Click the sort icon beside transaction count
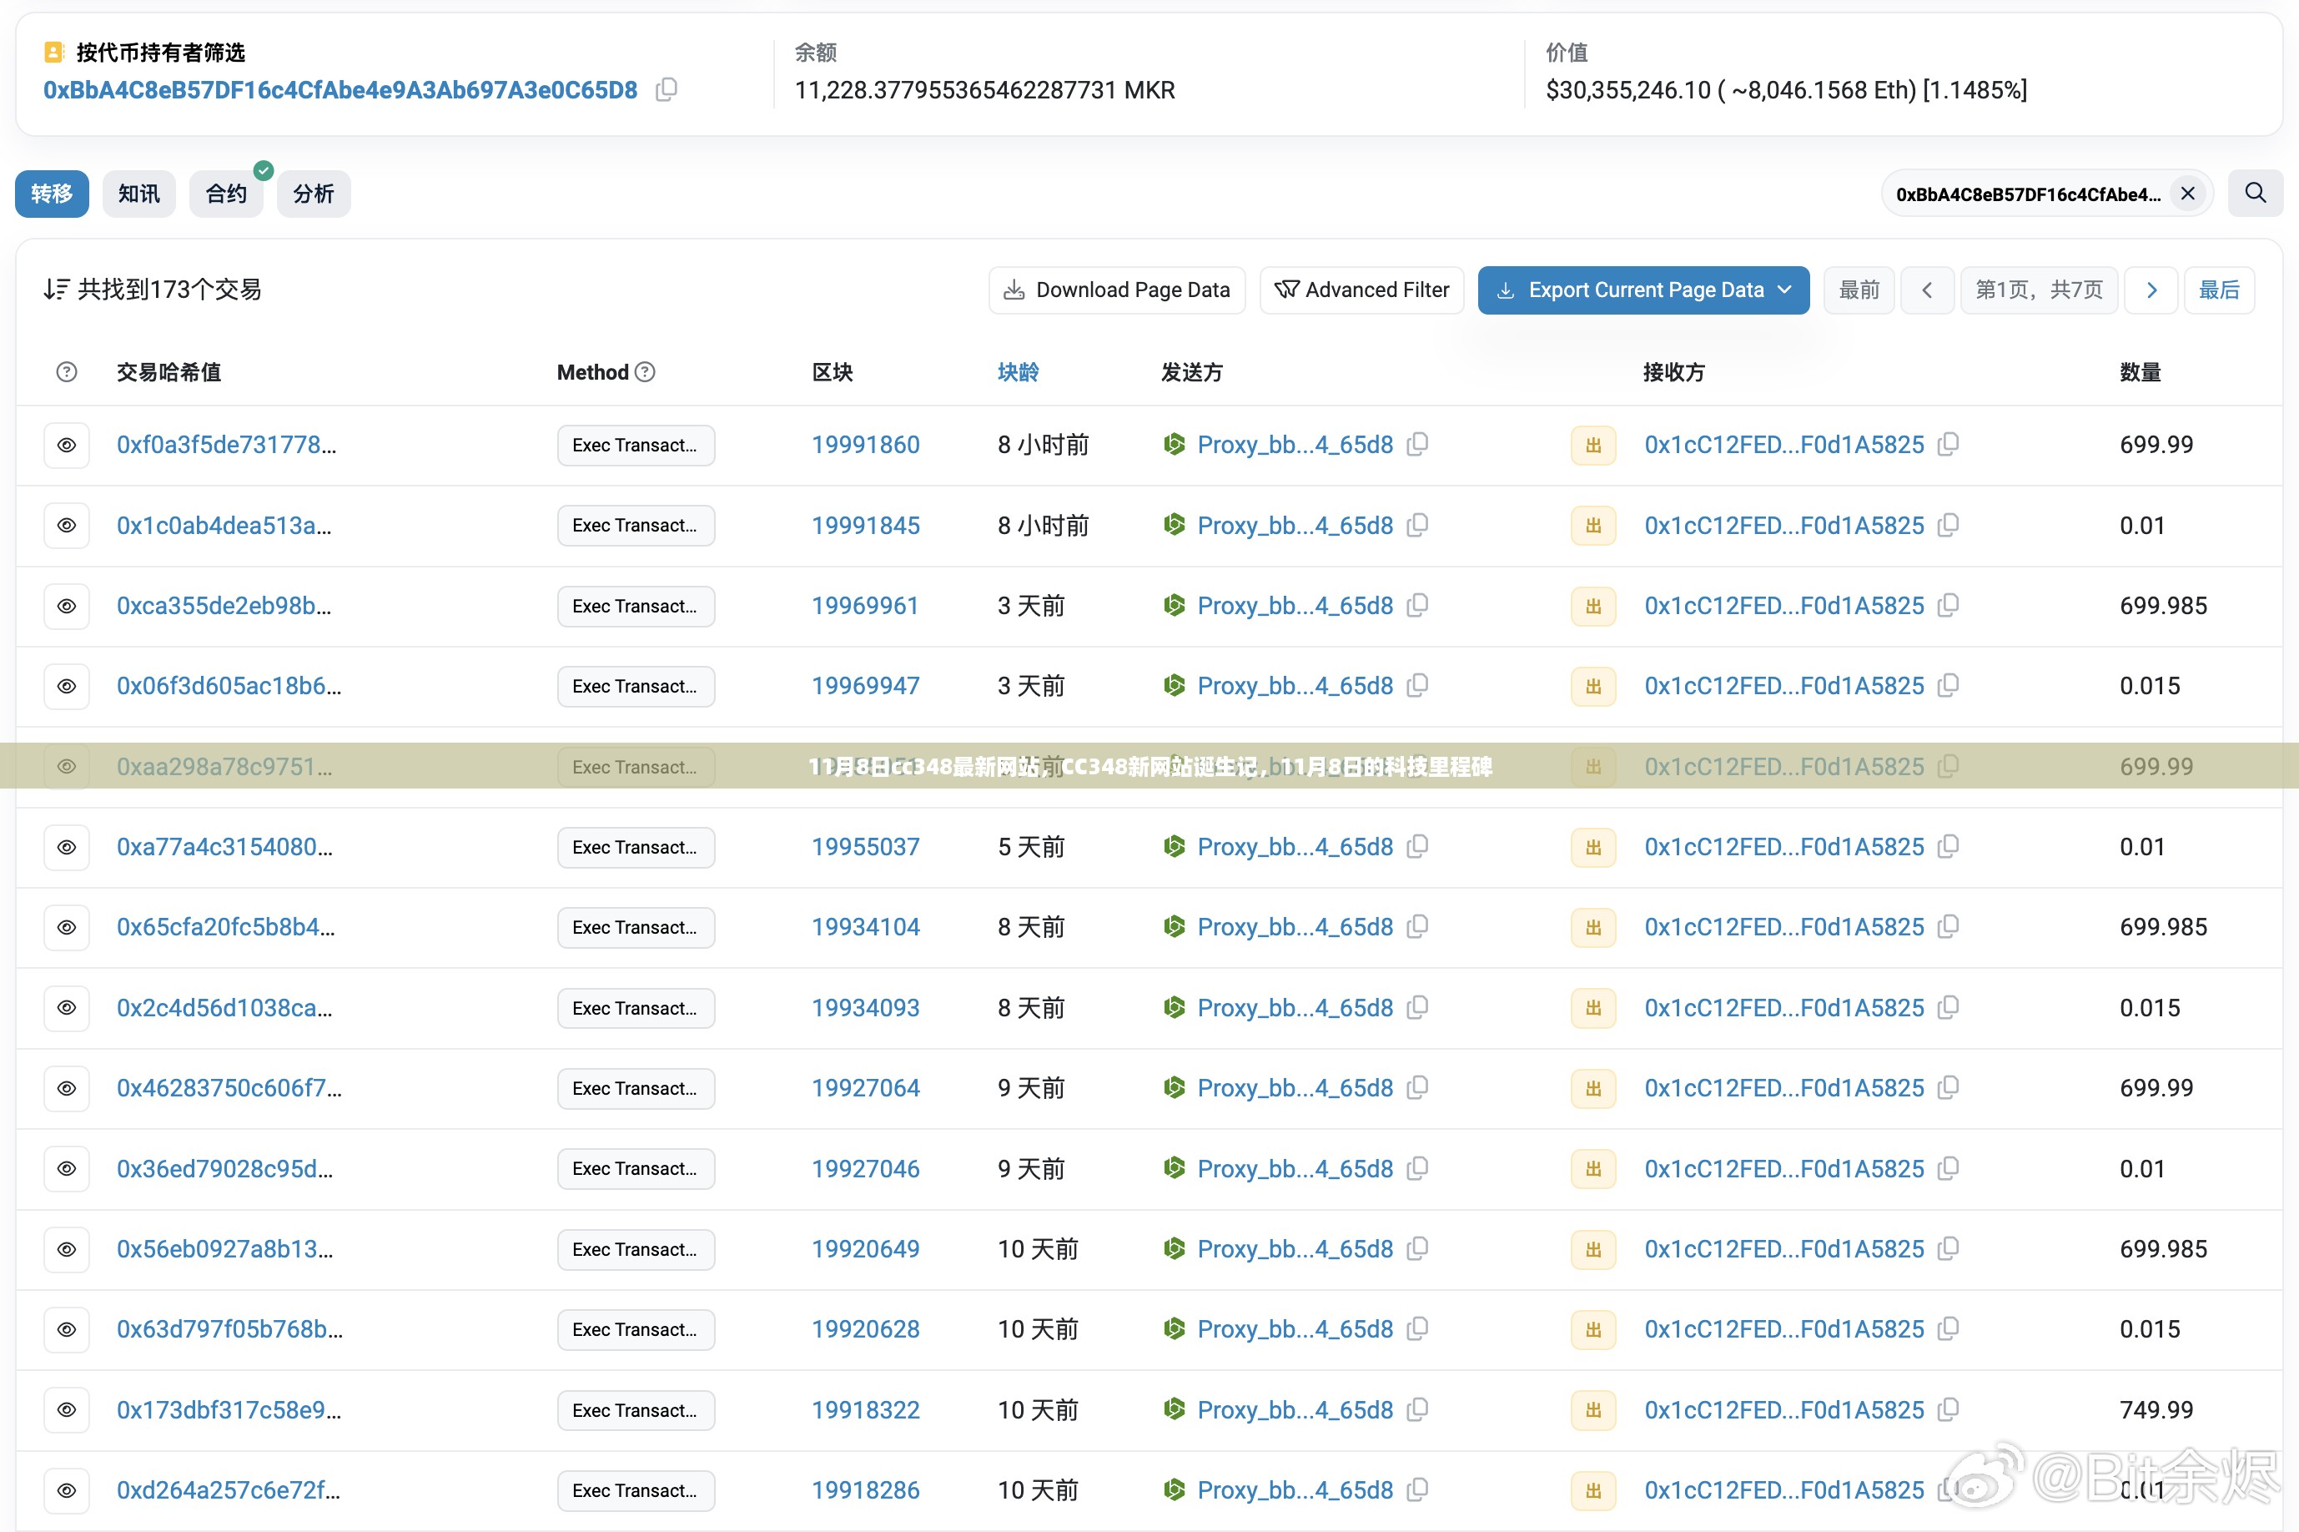Screen dimensions: 2299x1532 [56, 290]
